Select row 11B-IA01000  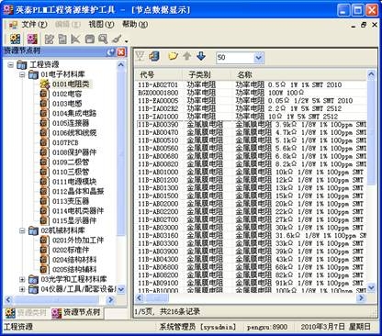(x=251, y=117)
